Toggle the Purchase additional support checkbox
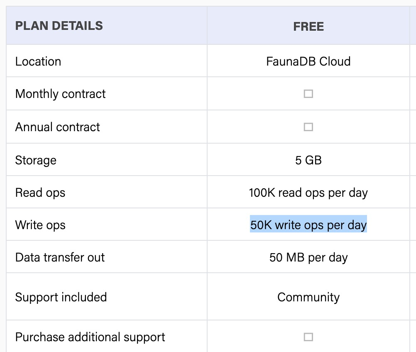Viewport: 416px width, 352px height. [x=308, y=337]
